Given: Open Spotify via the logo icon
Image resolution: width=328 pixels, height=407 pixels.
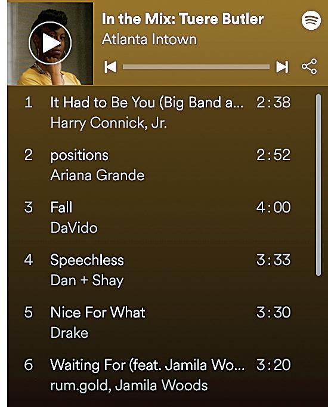Looking at the screenshot, I should [x=311, y=20].
